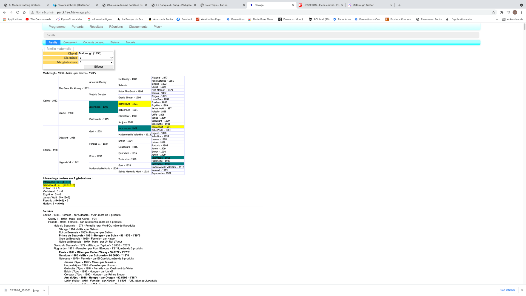Open The Communards YouTube bookmark
The image size is (526, 296).
(x=39, y=19)
